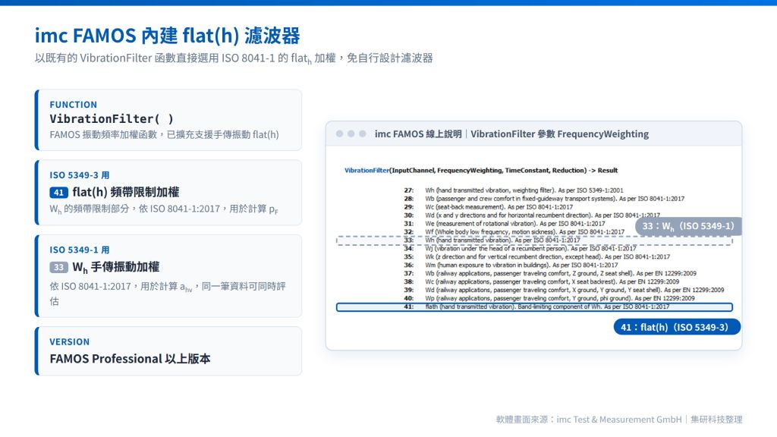Select row 36 Wm exposure in buildings

tap(511, 265)
